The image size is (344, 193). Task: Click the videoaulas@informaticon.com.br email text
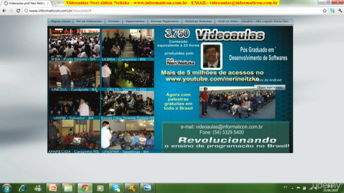(229, 127)
